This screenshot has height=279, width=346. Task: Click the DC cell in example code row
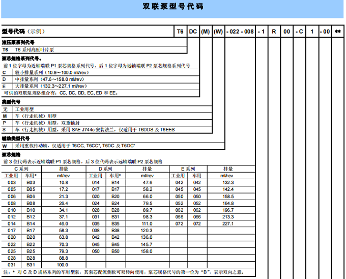(x=193, y=32)
